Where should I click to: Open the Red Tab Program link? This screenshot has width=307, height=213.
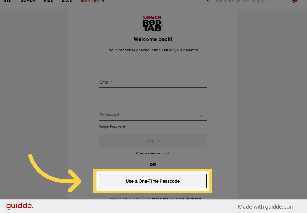point(190,198)
